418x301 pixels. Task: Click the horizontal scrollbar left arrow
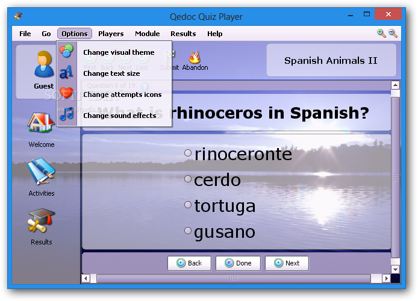click(86, 279)
